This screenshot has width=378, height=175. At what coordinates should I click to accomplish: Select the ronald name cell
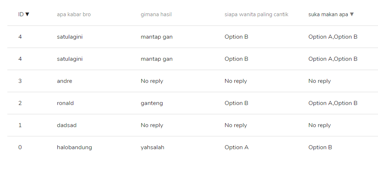(65, 103)
